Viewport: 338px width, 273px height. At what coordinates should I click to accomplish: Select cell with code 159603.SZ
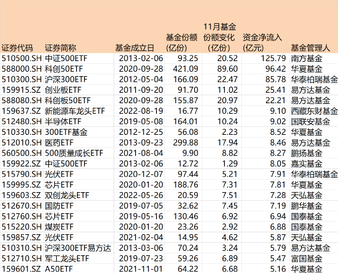click(22, 196)
